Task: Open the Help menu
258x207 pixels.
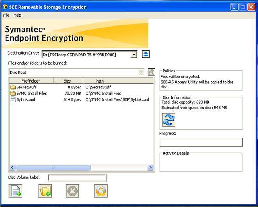Action: (x=17, y=15)
